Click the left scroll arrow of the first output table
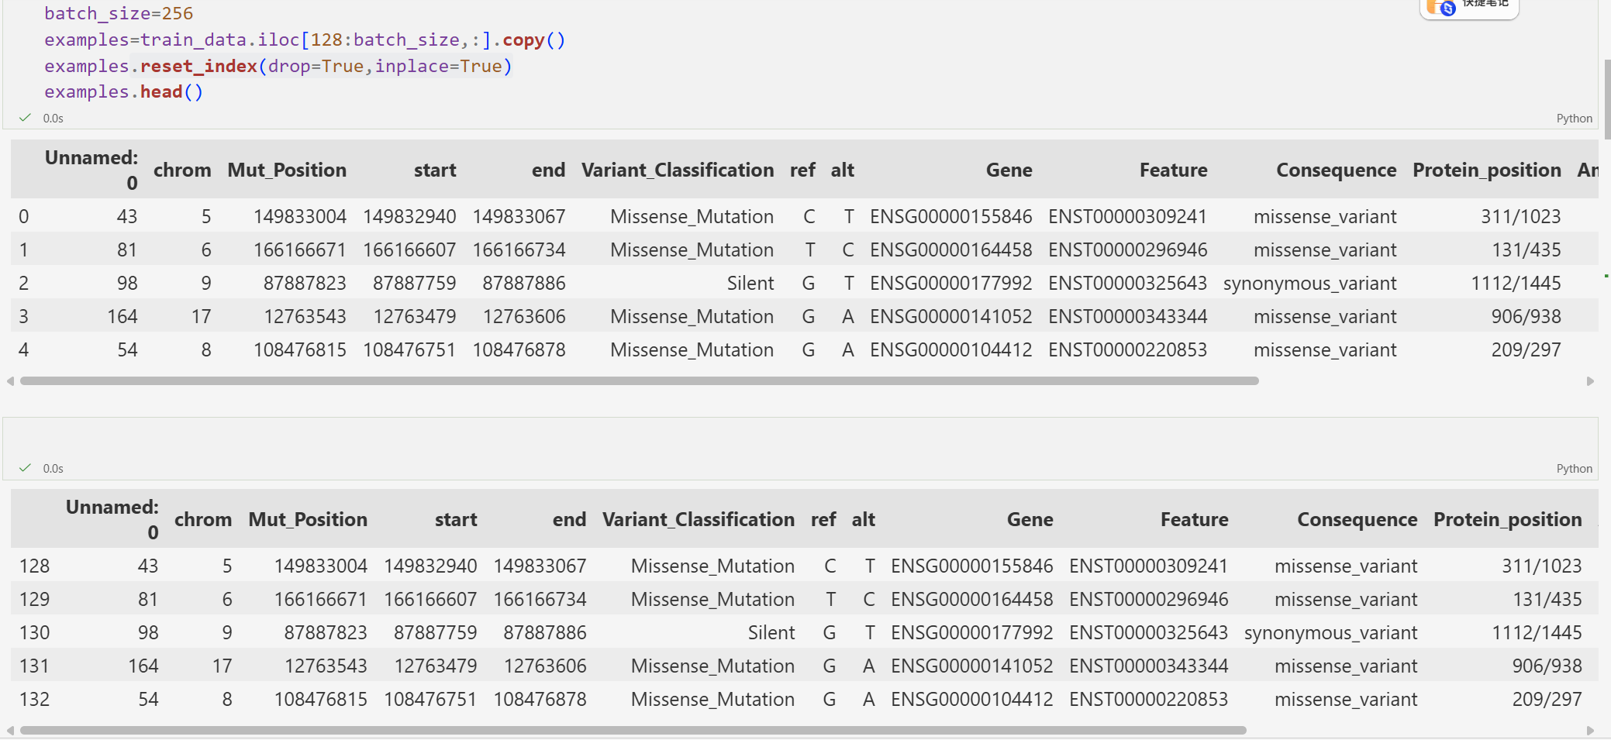 pyautogui.click(x=10, y=381)
